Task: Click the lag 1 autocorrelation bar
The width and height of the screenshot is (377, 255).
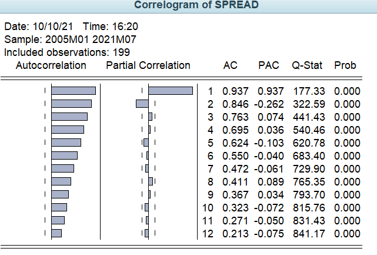Action: tap(74, 91)
